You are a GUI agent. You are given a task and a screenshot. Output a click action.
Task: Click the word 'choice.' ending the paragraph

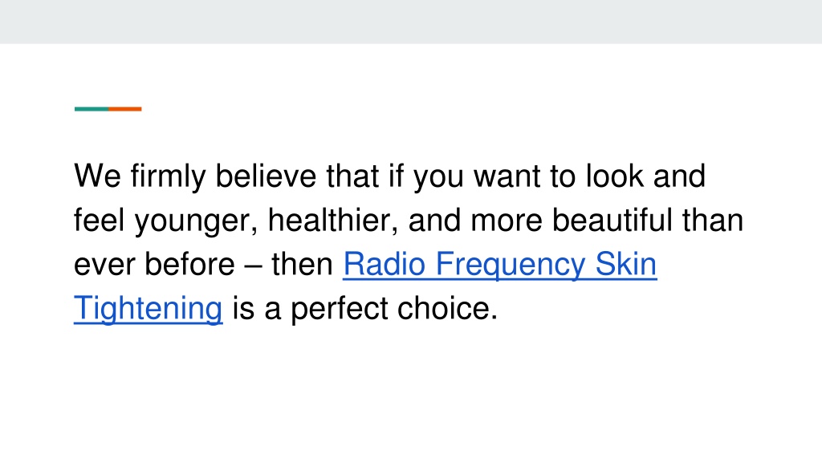[x=448, y=309]
